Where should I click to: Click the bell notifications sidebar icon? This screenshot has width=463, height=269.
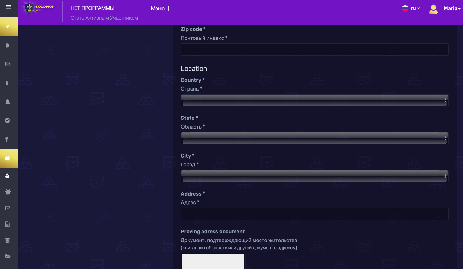[x=8, y=102]
